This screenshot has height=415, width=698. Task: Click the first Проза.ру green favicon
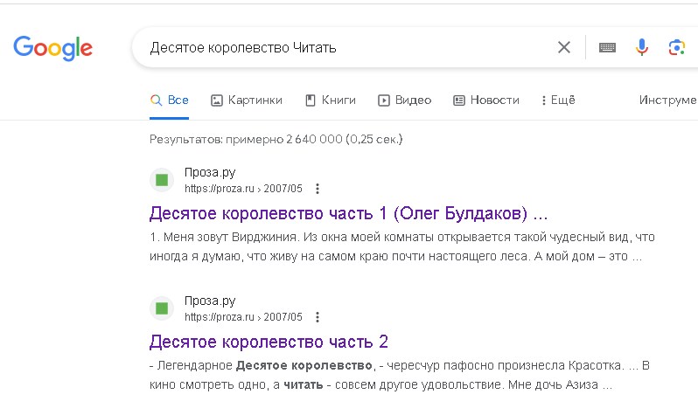[x=162, y=180]
